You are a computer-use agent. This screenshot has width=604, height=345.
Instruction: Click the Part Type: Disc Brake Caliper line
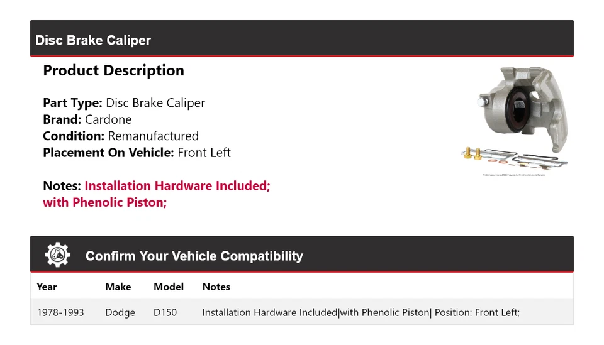[x=123, y=103]
